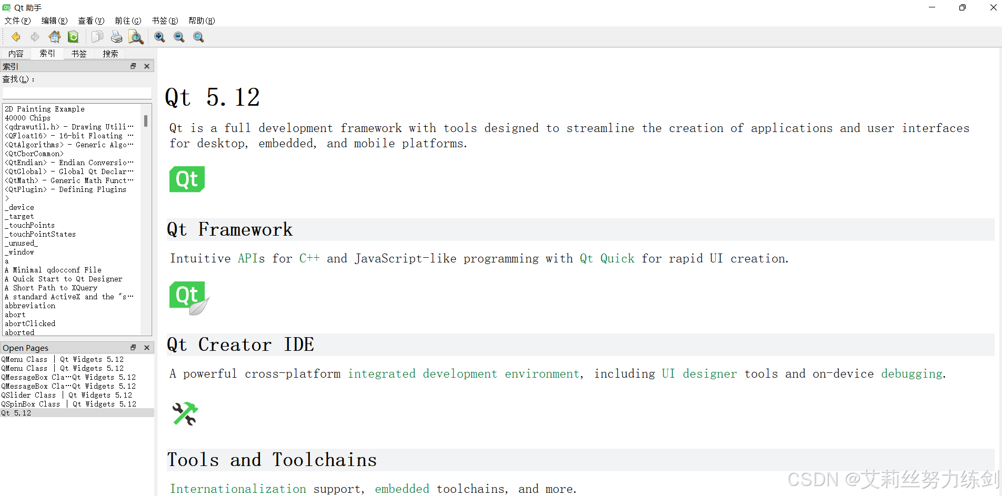Open the 查看(V) menu
This screenshot has height=496, width=1002.
[91, 21]
